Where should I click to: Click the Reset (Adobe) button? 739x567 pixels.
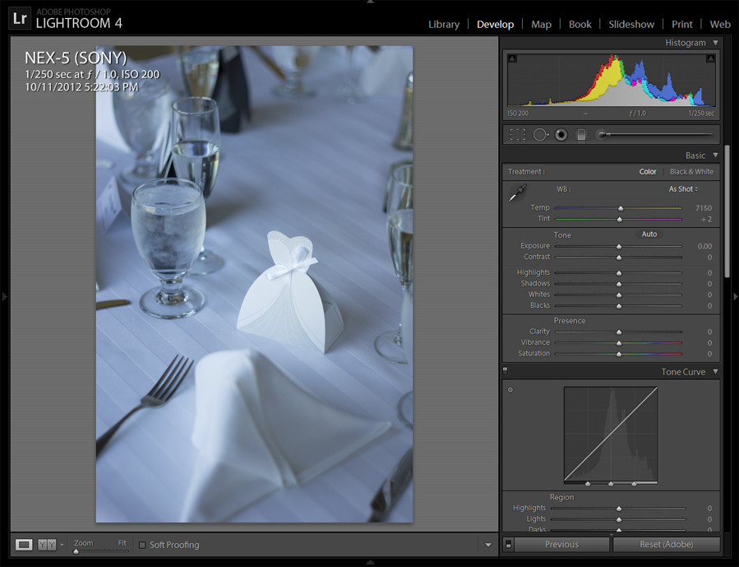[666, 544]
